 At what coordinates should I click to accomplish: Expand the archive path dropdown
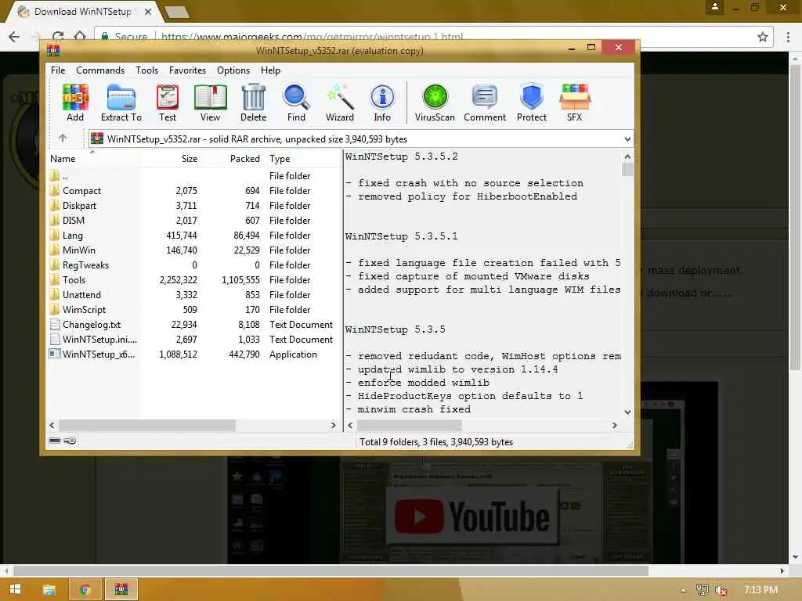click(627, 139)
